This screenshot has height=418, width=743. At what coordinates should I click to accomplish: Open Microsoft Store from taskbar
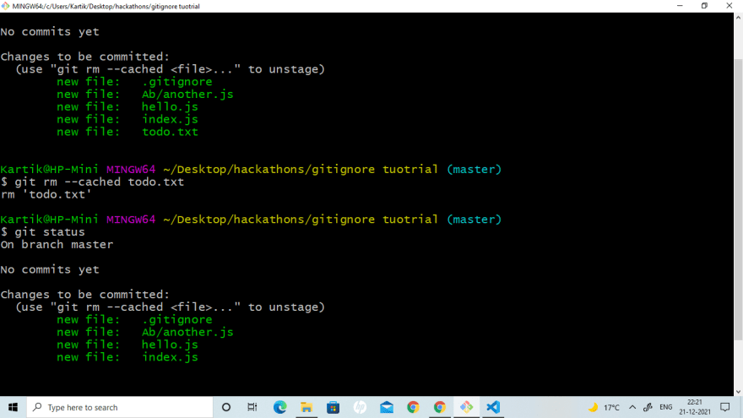(x=334, y=407)
